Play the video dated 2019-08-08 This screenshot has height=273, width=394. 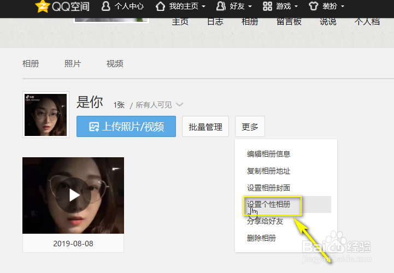tap(73, 195)
